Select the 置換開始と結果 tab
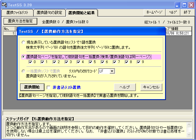The height and width of the screenshot is (140, 196). click(x=81, y=13)
